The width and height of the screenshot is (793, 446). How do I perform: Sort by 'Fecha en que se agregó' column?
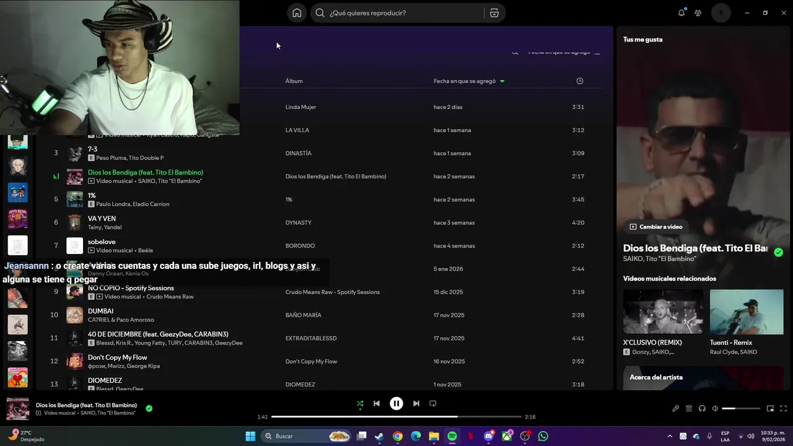(x=468, y=81)
